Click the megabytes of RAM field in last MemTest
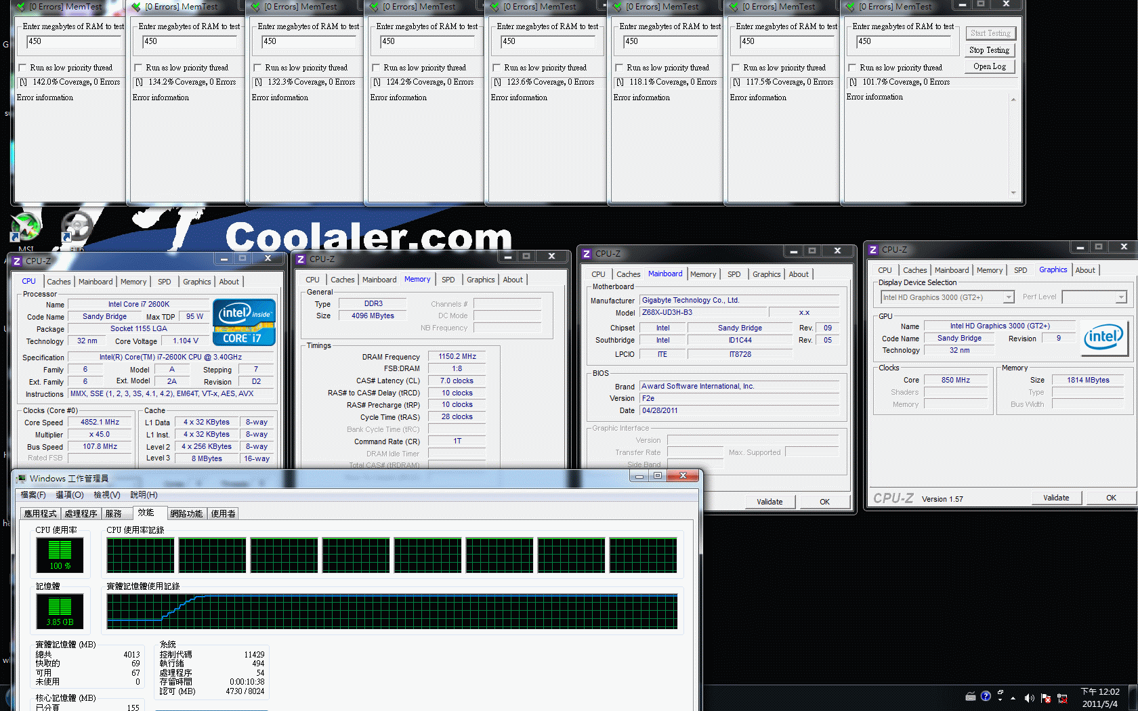This screenshot has width=1138, height=711. point(902,41)
